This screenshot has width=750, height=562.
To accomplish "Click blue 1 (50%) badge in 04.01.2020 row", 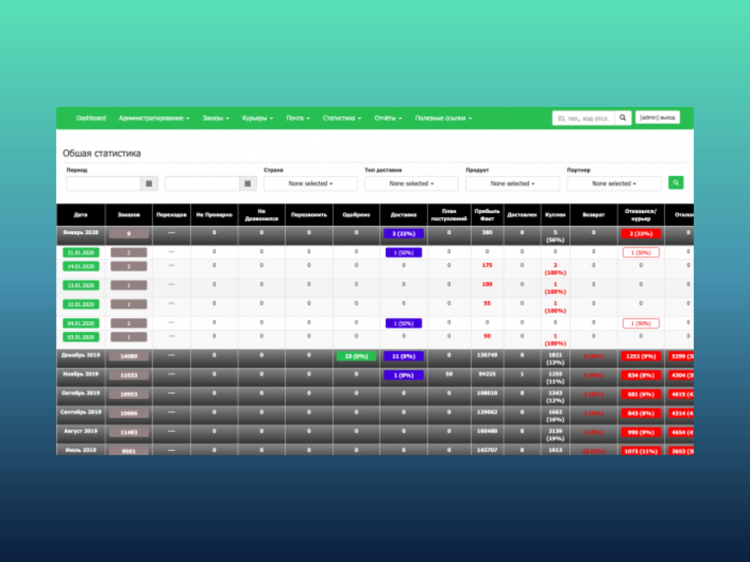I will click(x=404, y=324).
